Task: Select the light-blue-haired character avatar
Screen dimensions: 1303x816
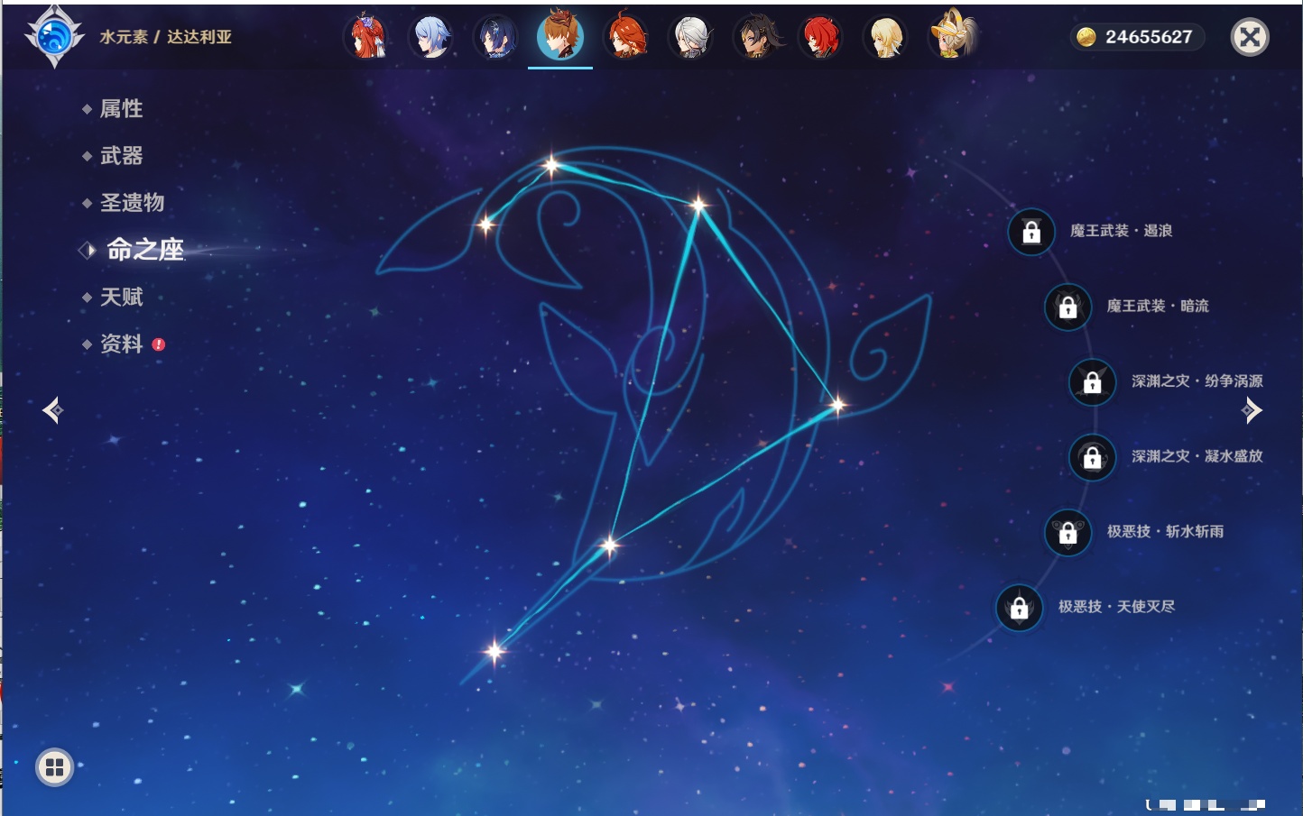Action: (430, 38)
